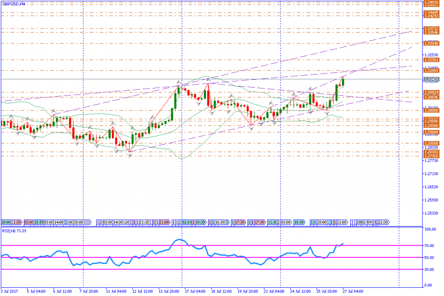The height and width of the screenshot is (296, 444).
Task: Click the 1.27130 price scale value
Action: (431, 174)
